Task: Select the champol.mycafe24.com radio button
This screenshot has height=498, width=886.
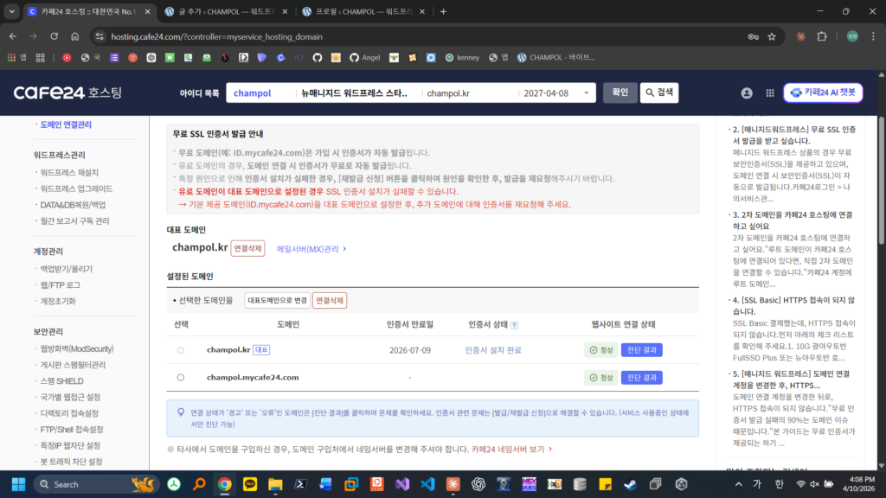Action: point(181,377)
